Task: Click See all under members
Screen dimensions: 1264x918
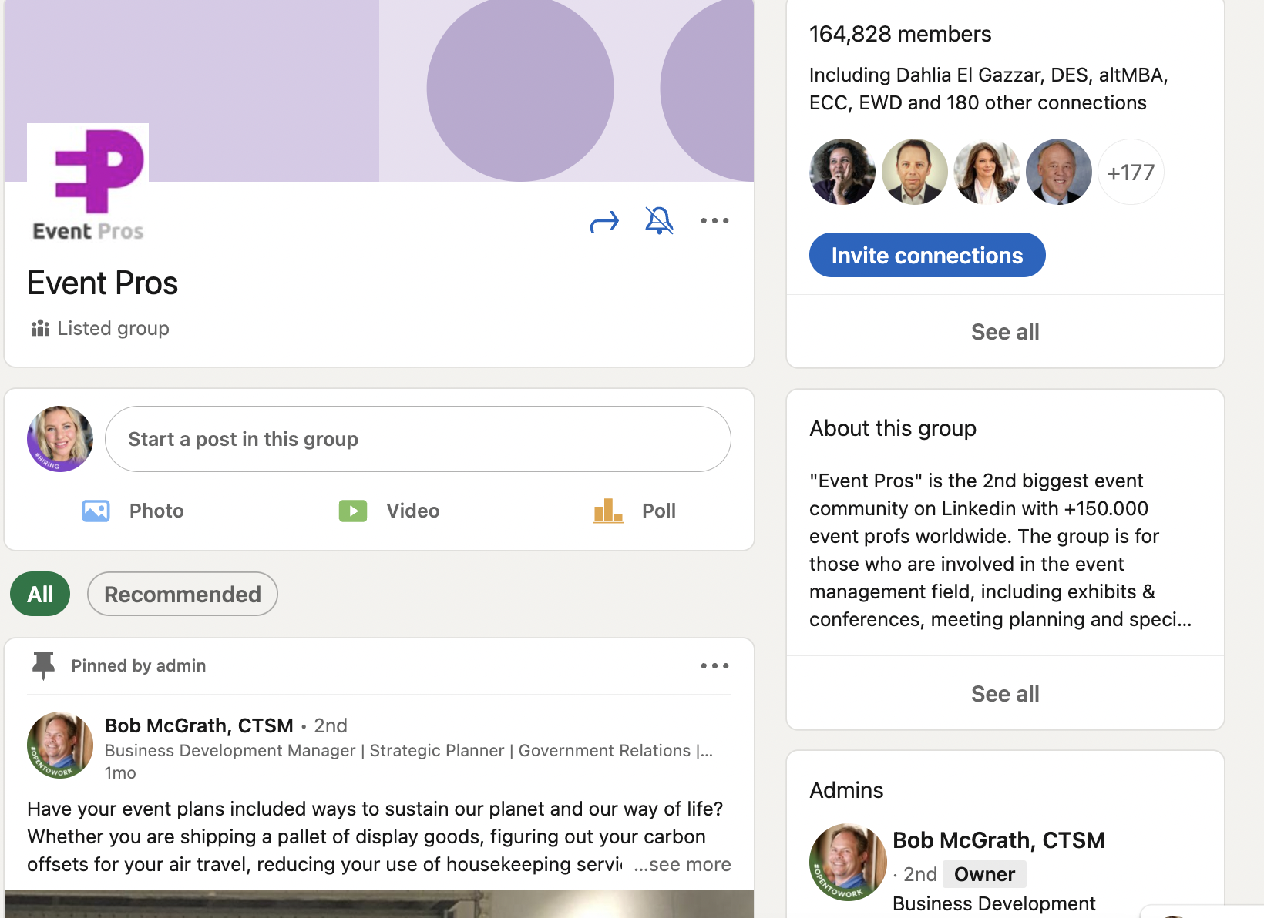Action: pyautogui.click(x=1005, y=332)
